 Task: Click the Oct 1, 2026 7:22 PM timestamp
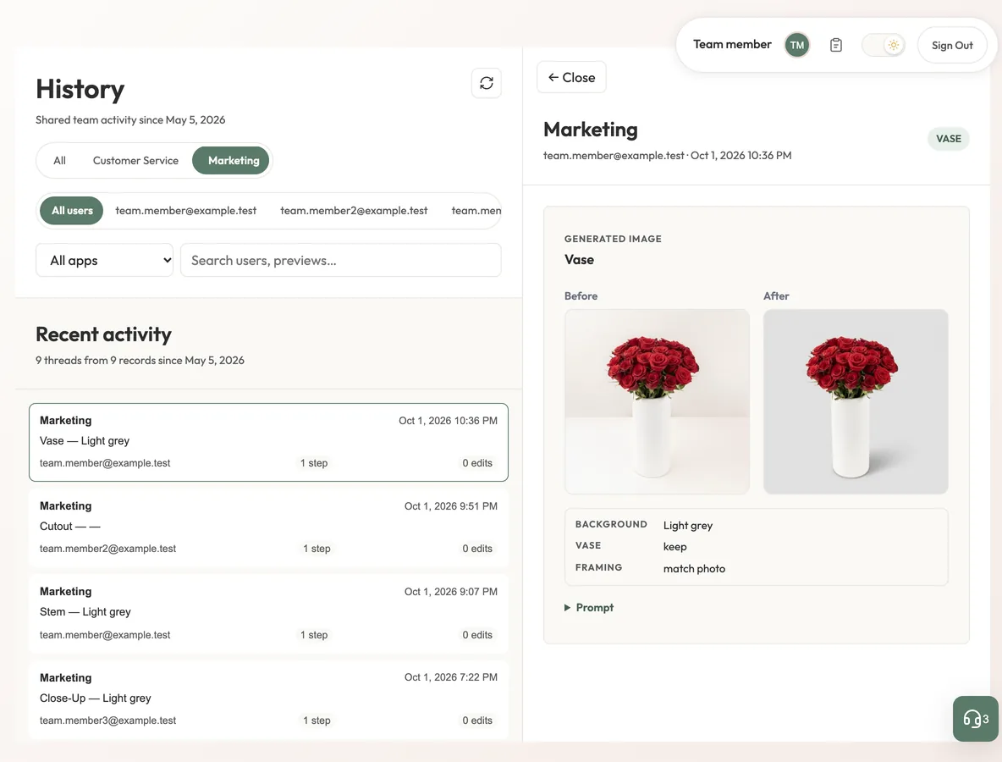450,677
